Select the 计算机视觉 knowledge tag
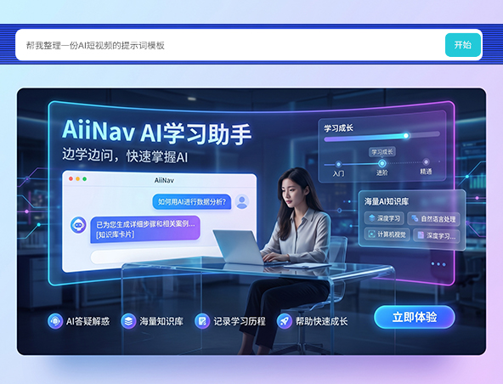Screen dimensions: 503x384 click(x=387, y=234)
